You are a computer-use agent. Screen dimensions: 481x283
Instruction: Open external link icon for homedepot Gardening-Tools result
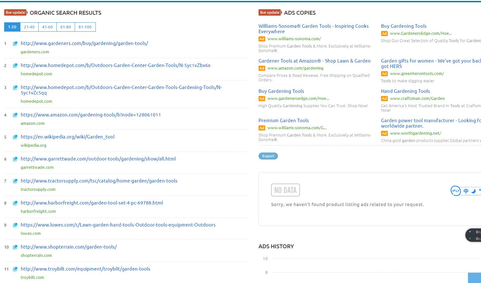[x=15, y=87]
